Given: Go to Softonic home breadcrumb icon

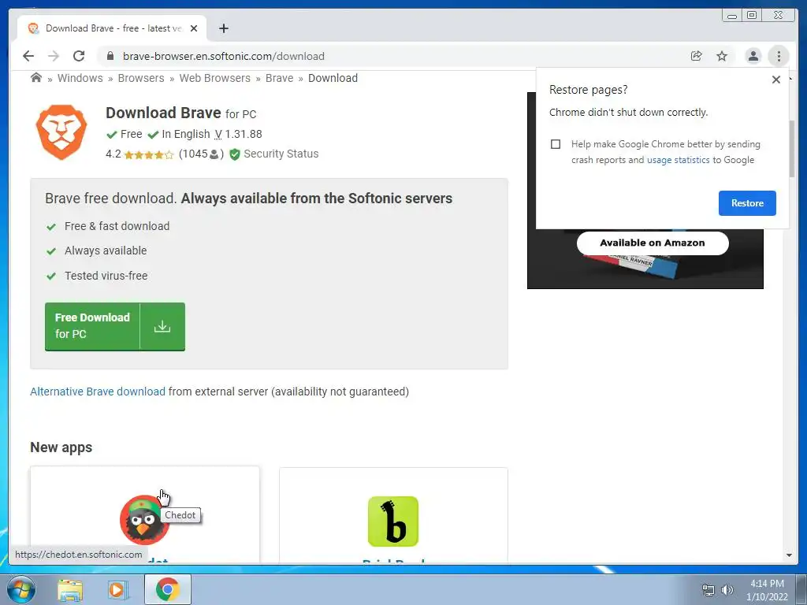Looking at the screenshot, I should (36, 78).
